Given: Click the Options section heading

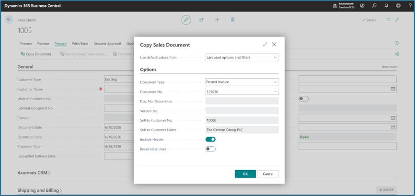Looking at the screenshot, I should 148,69.
